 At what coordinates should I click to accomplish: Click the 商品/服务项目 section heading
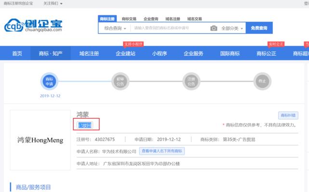33,187
